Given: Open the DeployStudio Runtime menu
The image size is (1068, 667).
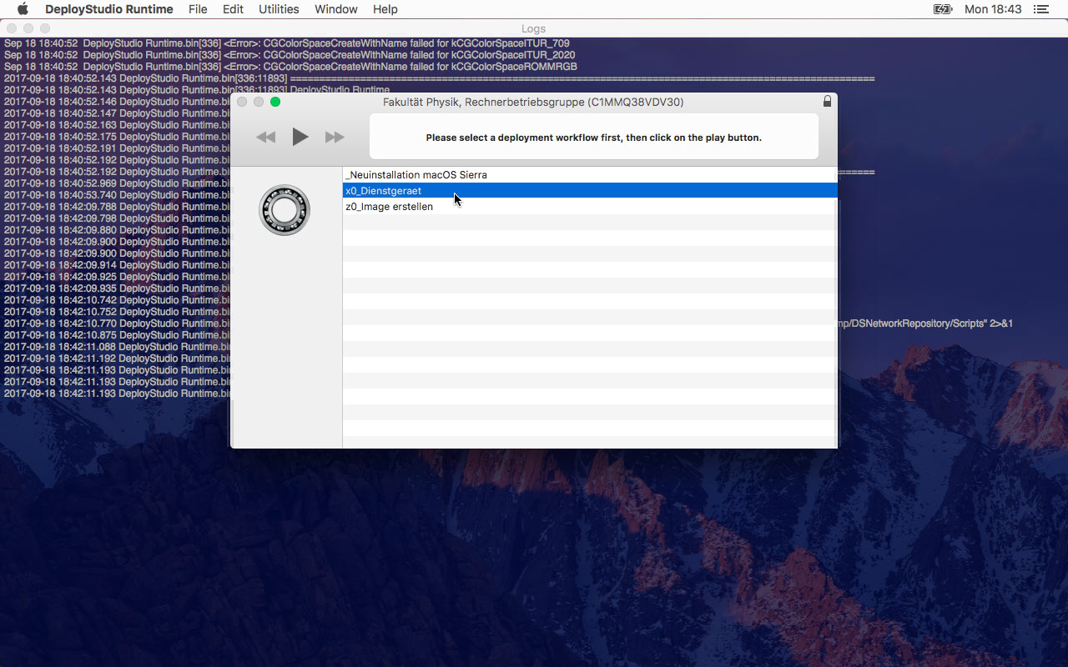Looking at the screenshot, I should pos(109,9).
